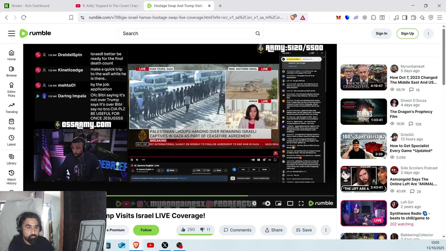The image size is (446, 251).
Task: Open the ghost extension icon
Action: point(356,17)
